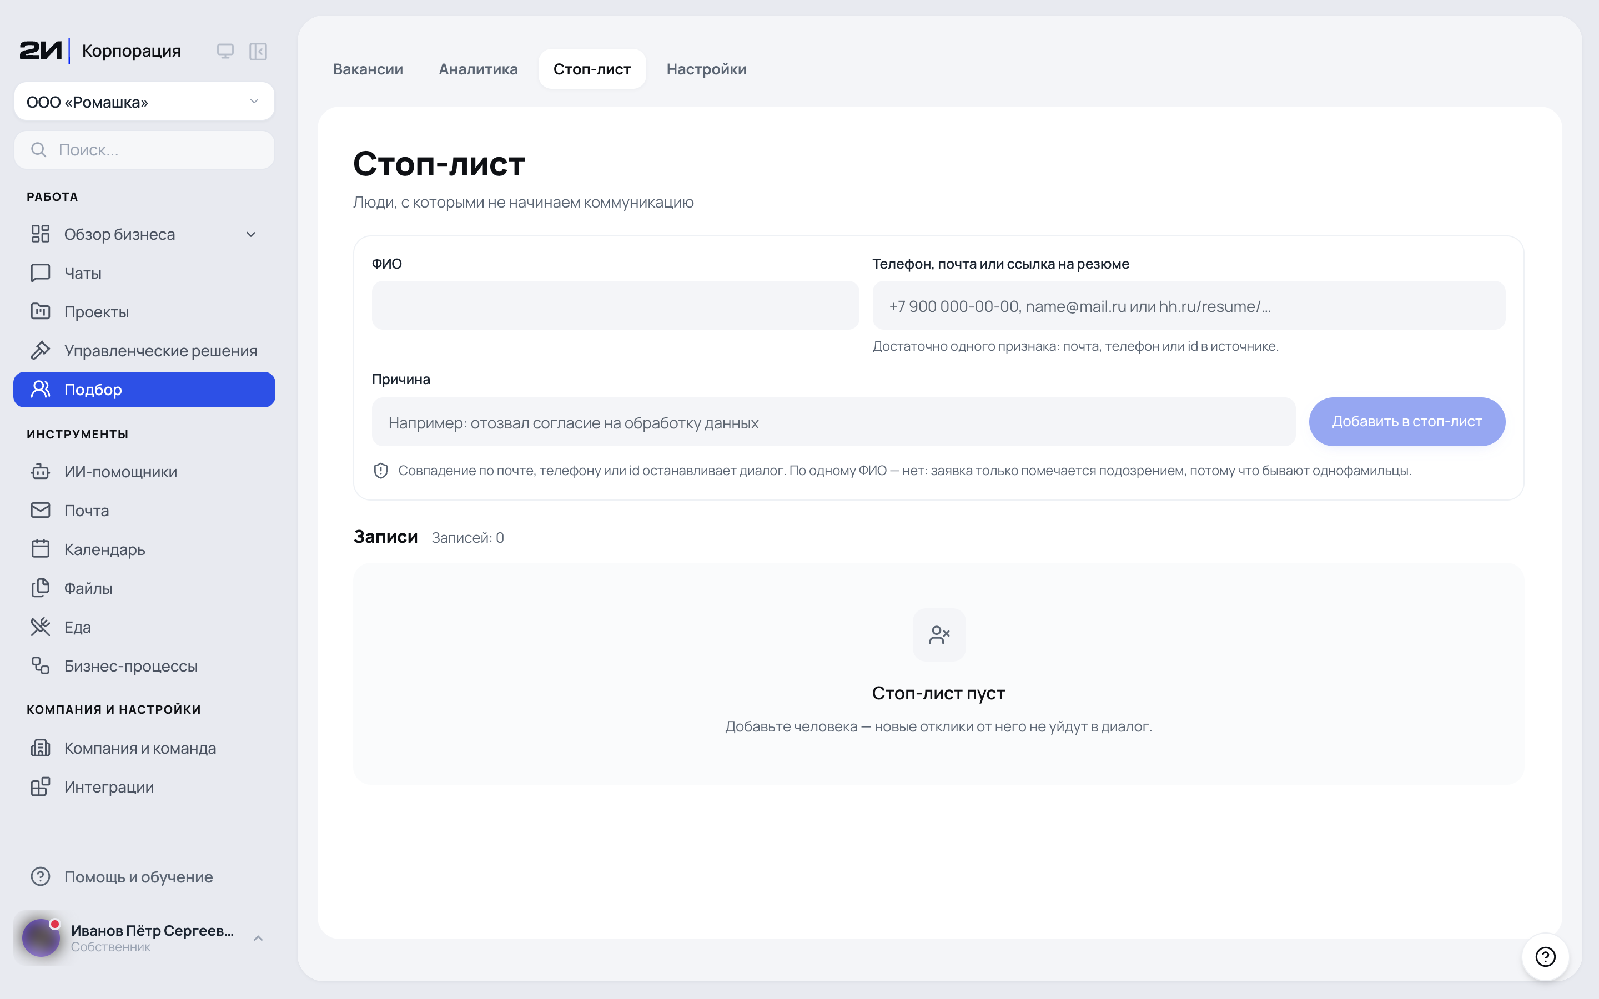This screenshot has width=1599, height=999.
Task: Expand the Обзор бизнеса submenu chevron
Action: 251,235
